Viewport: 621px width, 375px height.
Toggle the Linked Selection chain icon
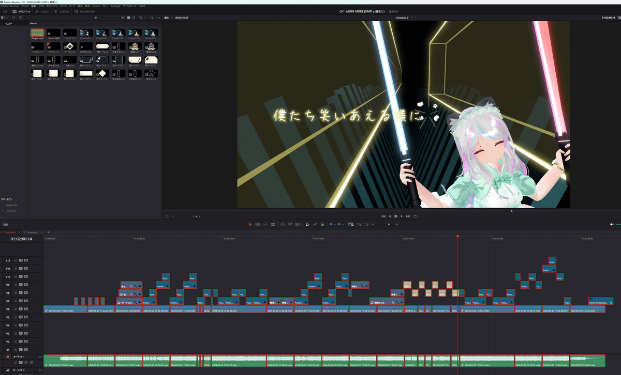click(315, 225)
